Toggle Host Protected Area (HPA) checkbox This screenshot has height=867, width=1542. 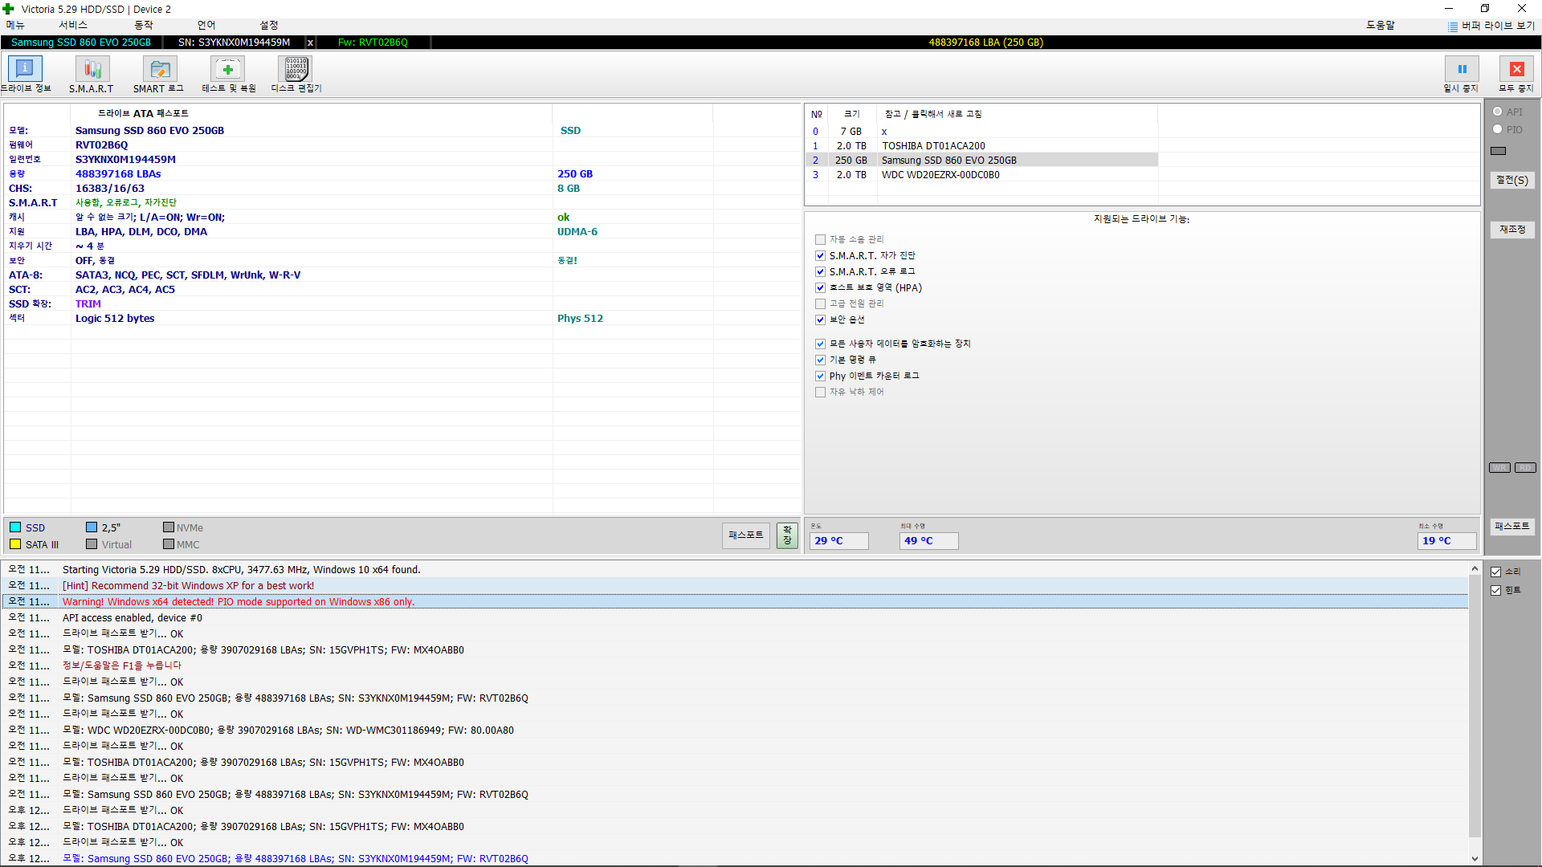[x=820, y=288]
